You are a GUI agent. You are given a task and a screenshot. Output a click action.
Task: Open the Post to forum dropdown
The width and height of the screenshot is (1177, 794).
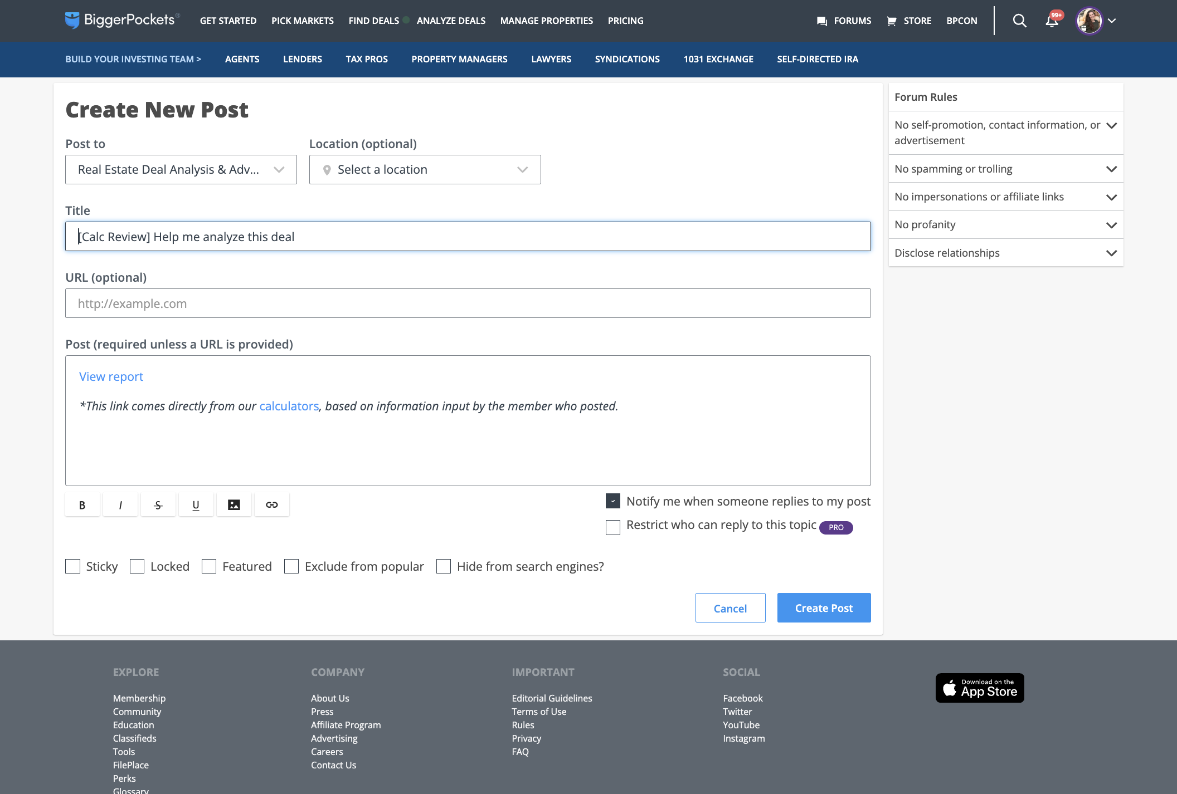point(181,169)
